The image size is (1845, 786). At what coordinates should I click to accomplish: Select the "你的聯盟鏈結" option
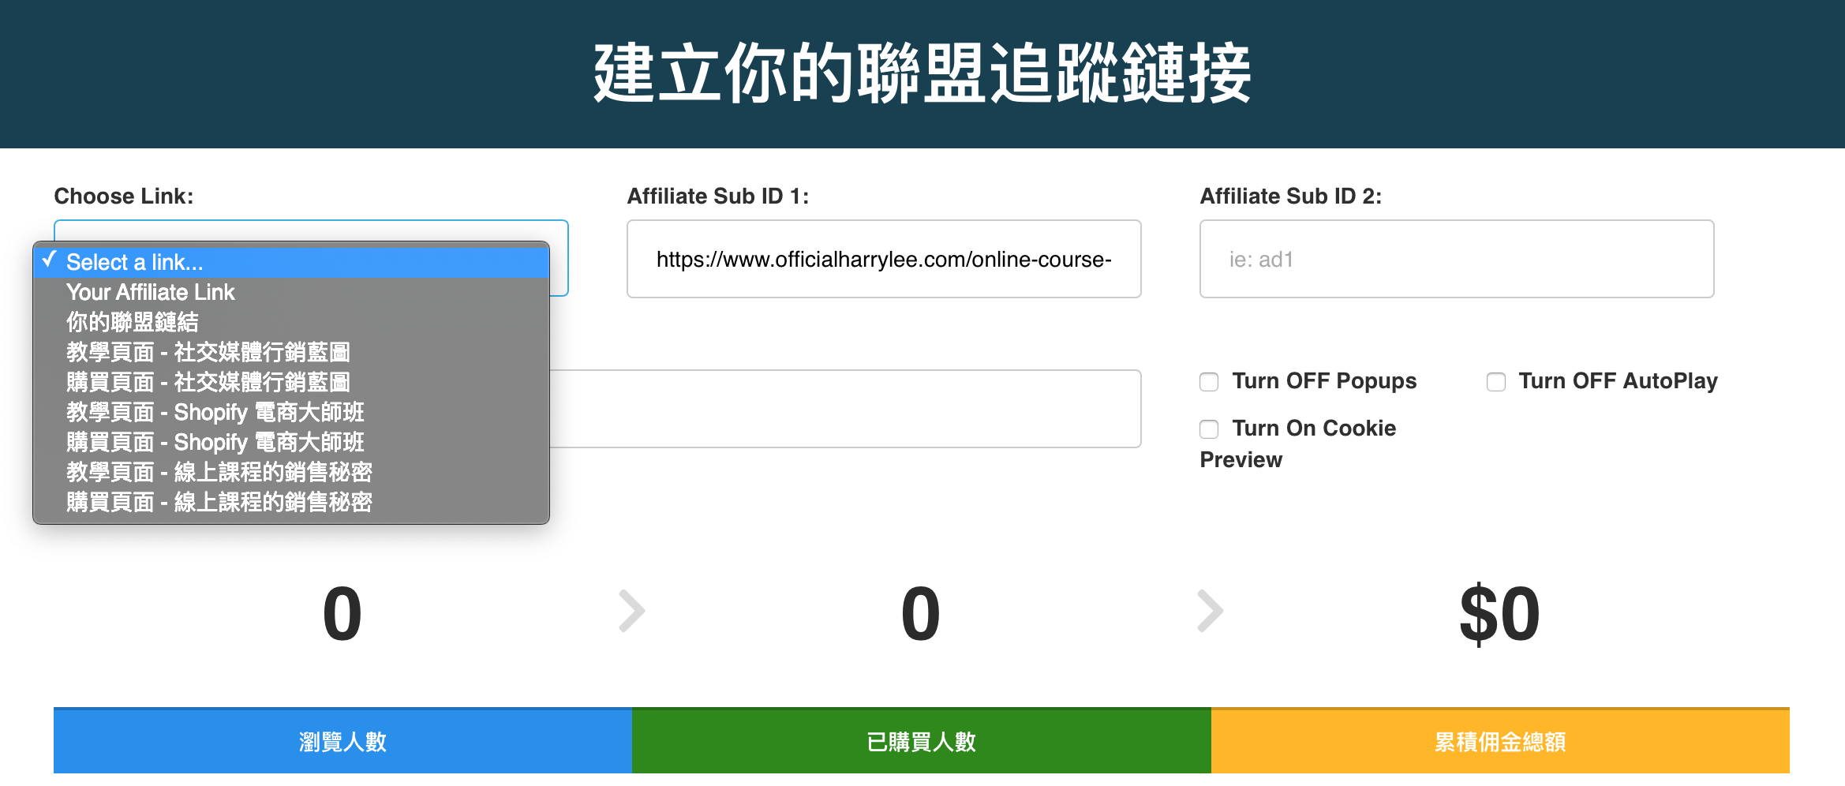coord(133,322)
